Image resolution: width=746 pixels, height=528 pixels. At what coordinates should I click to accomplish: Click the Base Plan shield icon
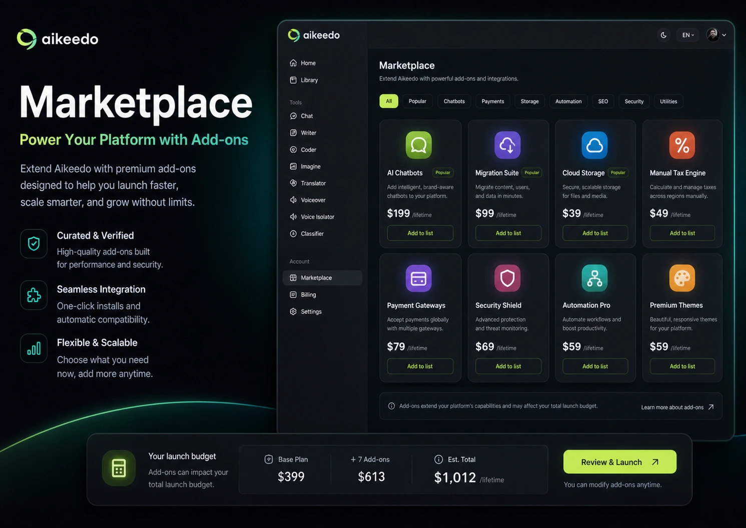269,459
